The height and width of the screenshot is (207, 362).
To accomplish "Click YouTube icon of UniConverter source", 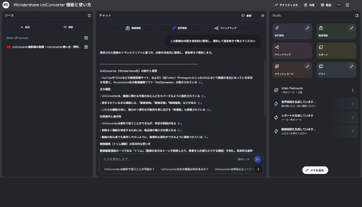I will pyautogui.click(x=9, y=47).
